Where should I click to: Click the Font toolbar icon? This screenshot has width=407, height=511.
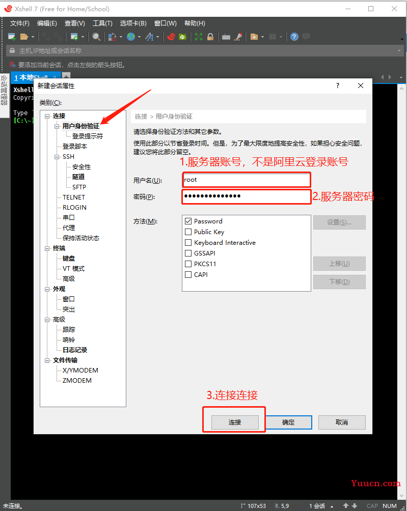pos(149,37)
